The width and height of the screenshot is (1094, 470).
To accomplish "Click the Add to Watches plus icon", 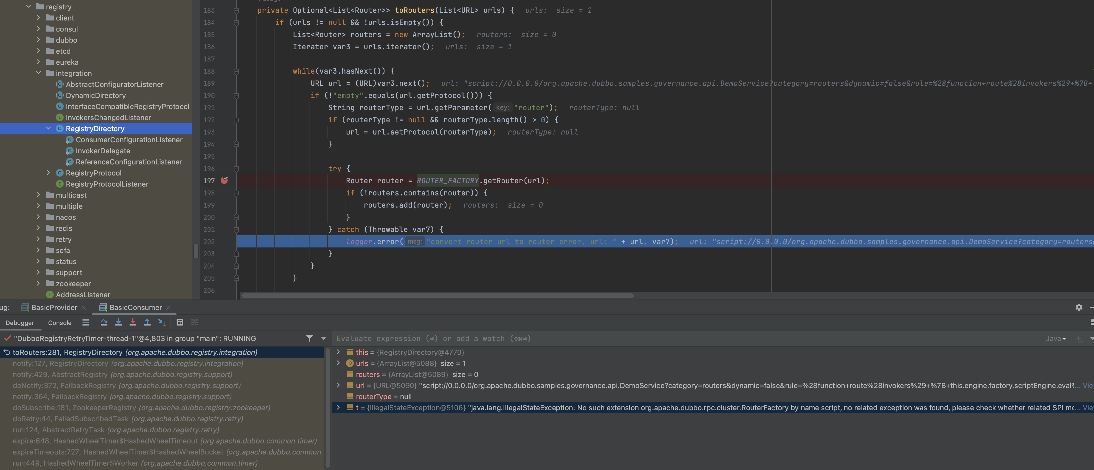I will tap(1079, 338).
